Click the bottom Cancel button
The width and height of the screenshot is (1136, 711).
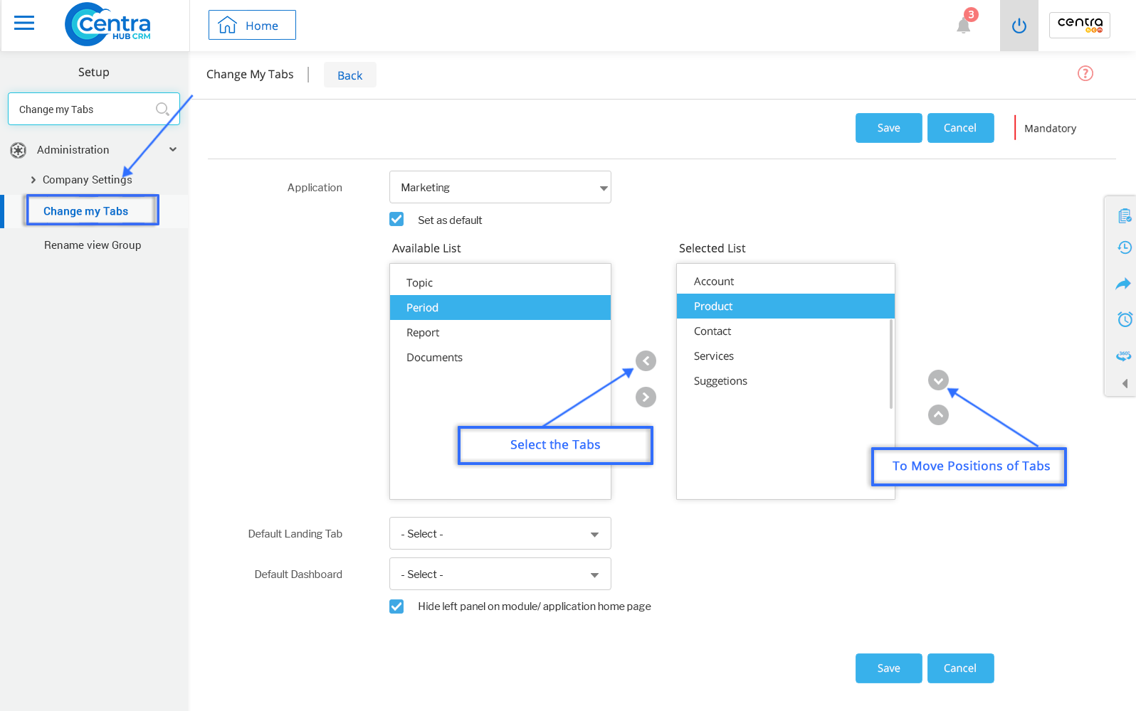point(960,668)
